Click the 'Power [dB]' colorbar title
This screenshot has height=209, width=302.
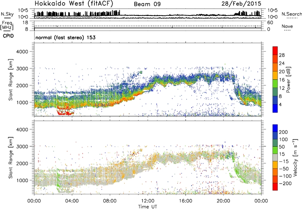(x=288, y=80)
